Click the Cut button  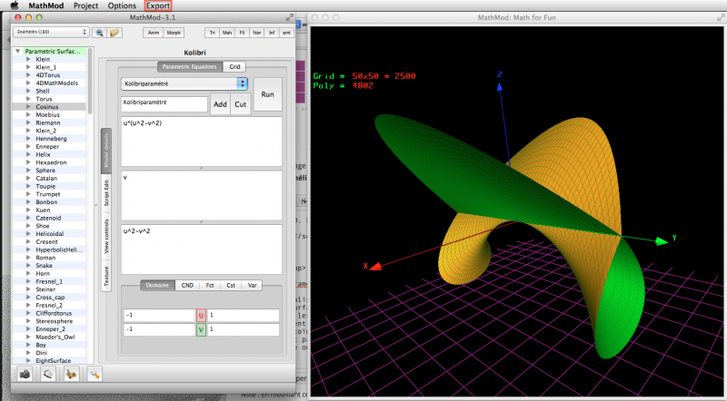pyautogui.click(x=241, y=104)
